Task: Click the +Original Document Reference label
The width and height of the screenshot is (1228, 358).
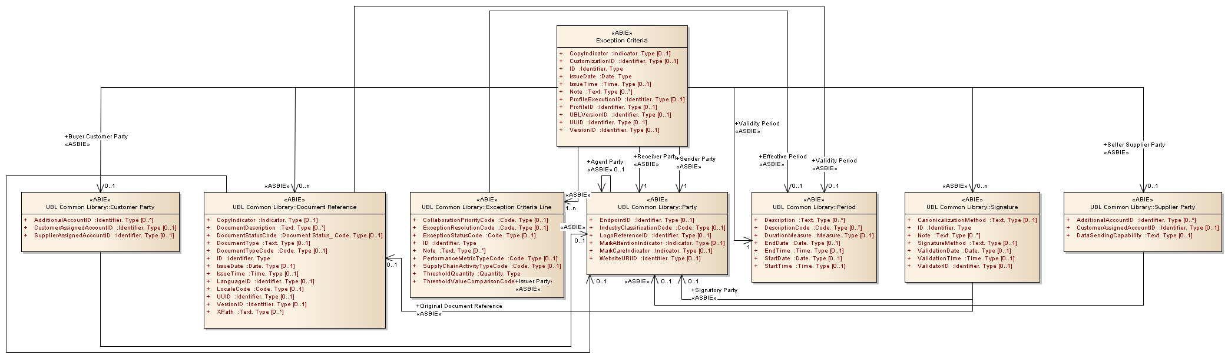Action: point(459,306)
